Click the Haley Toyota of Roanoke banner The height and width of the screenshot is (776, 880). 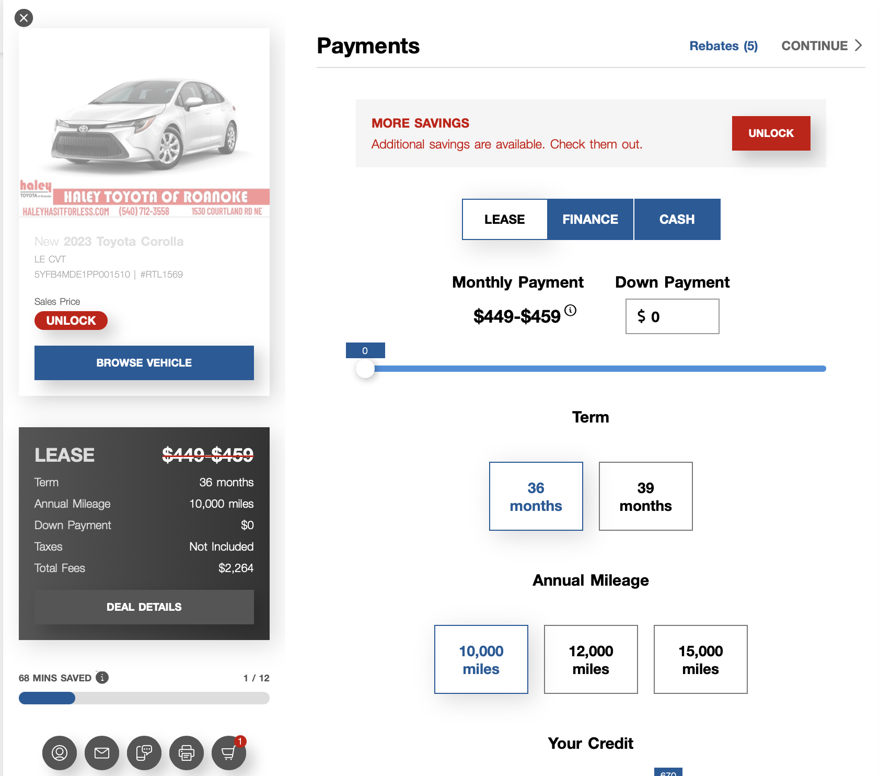click(144, 199)
